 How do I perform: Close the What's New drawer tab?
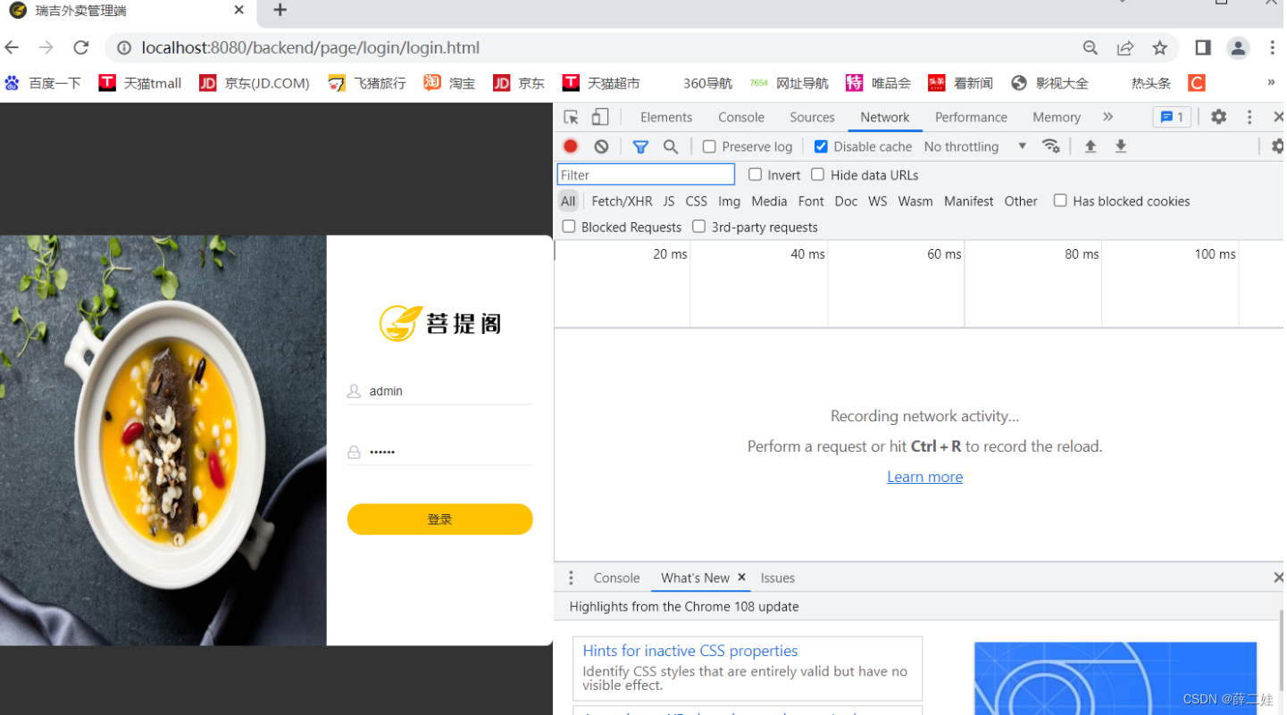(741, 578)
